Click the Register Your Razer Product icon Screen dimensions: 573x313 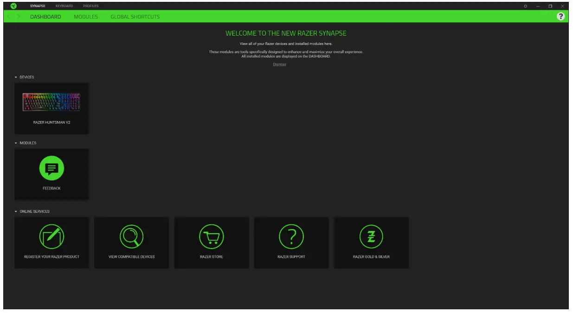coord(52,236)
